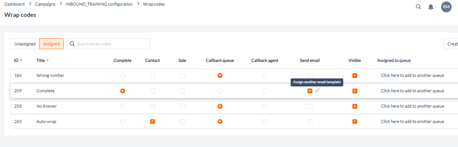The width and height of the screenshot is (458, 147).
Task: Click the Create button
Action: [451, 44]
